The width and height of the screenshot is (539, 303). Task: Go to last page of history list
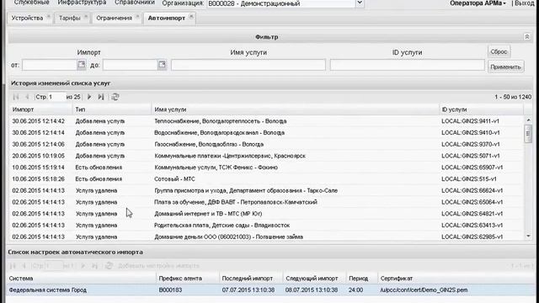pyautogui.click(x=101, y=97)
